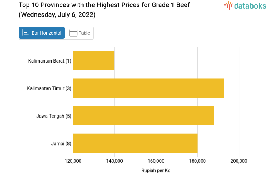
Task: Switch to Bar Horizontal view
Action: (x=42, y=33)
